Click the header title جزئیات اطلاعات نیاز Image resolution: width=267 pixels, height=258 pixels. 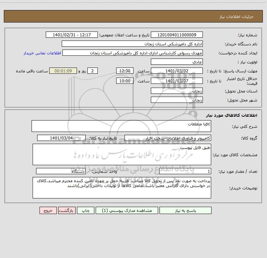(x=236, y=17)
